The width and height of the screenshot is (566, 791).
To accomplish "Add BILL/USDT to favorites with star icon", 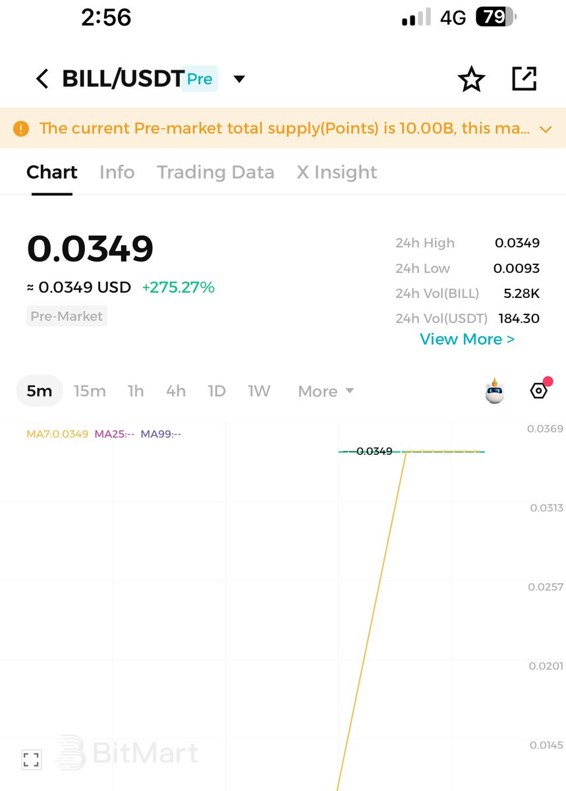I will [471, 79].
